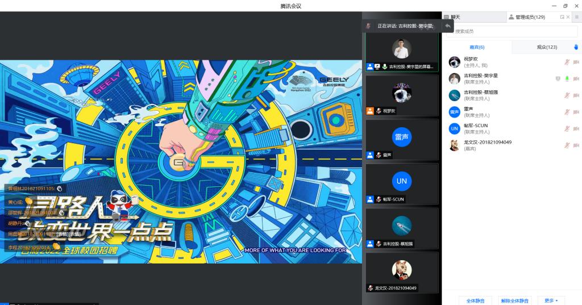Select the 嘉宾(6) tab
The width and height of the screenshot is (582, 305).
pos(477,47)
